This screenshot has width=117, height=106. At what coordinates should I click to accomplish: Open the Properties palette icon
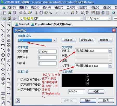click(x=93, y=13)
